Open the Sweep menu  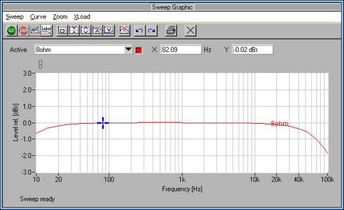click(15, 16)
